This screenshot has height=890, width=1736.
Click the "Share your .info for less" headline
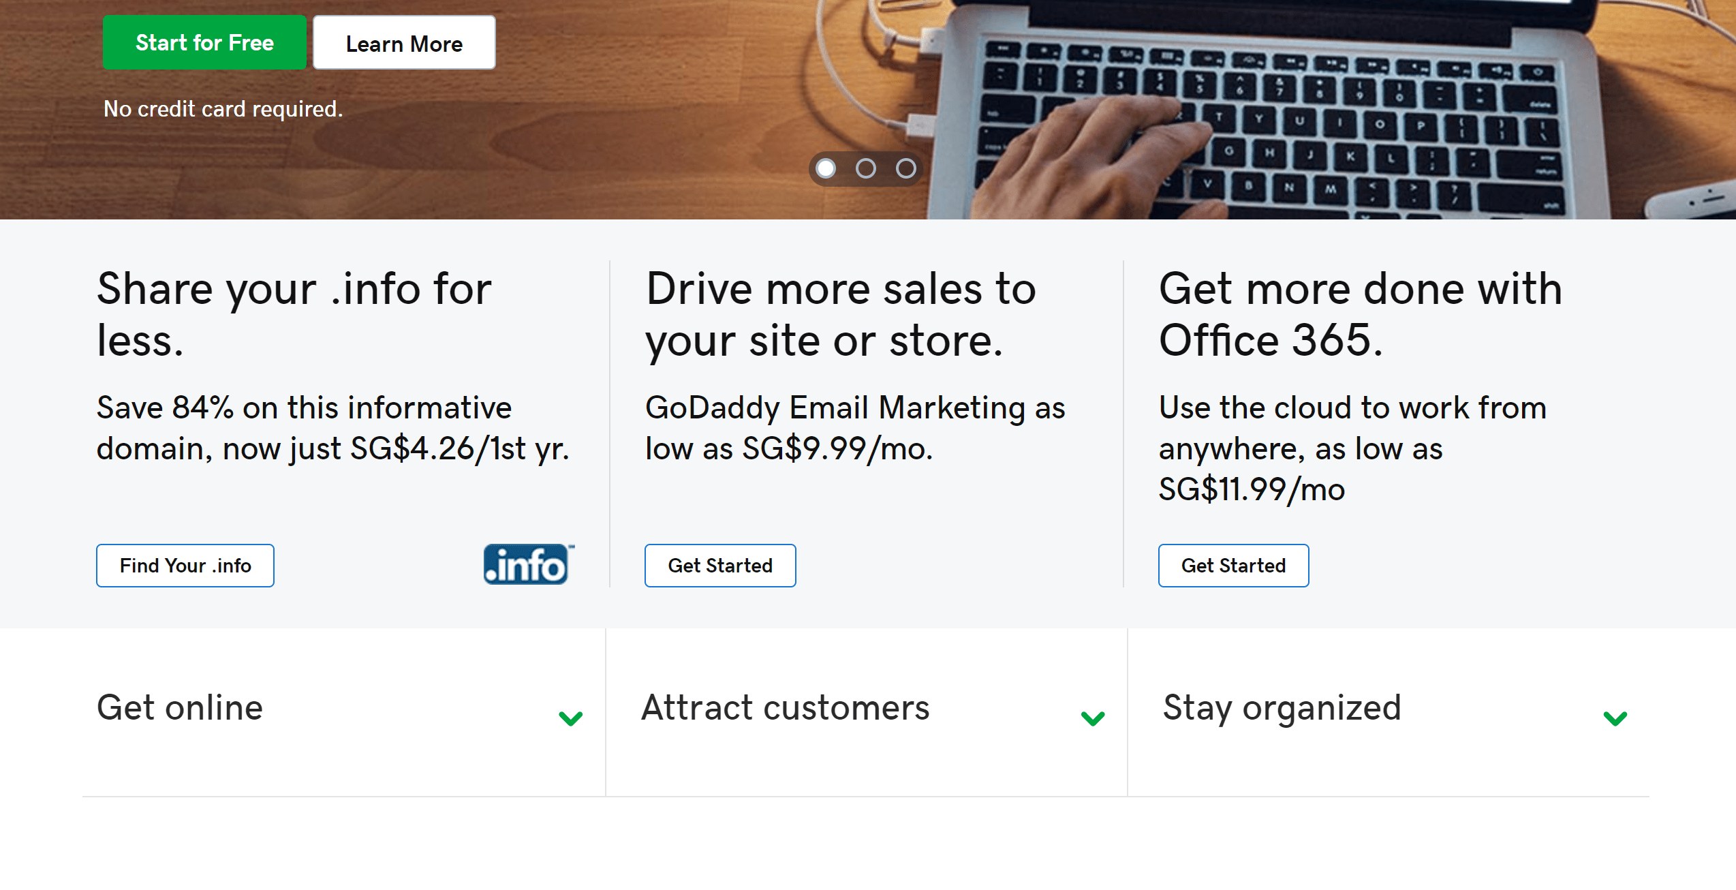[294, 314]
